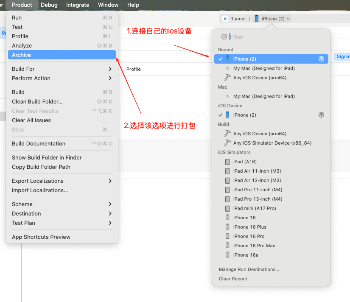Open the Product menu in menu bar
The width and height of the screenshot is (350, 302).
(x=22, y=5)
